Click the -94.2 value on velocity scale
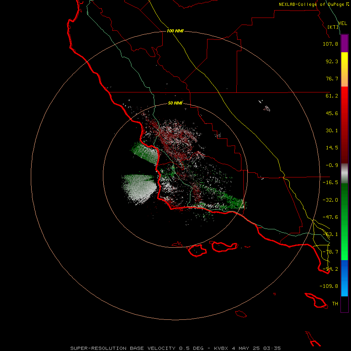This screenshot has width=351, height=351. coord(330,269)
